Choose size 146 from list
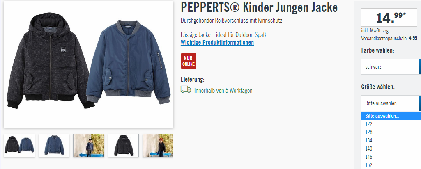 click(x=391, y=157)
